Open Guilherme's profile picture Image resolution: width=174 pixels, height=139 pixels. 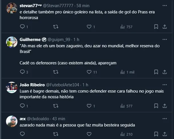point(12,42)
